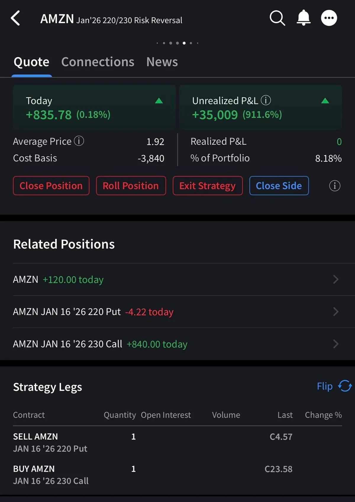Open the three-dot more options menu

coord(329,18)
